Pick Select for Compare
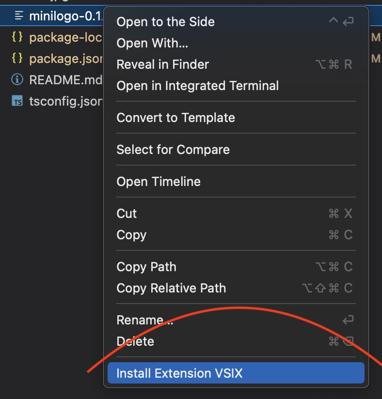The width and height of the screenshot is (382, 399). [173, 150]
